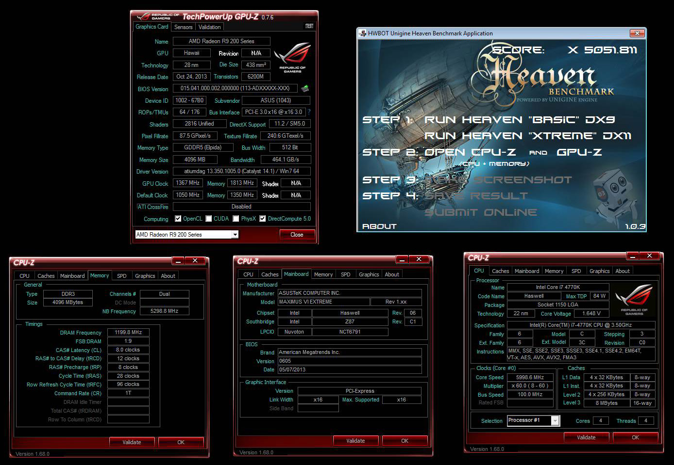Screen dimensions: 674x465
Task: Close the CPU-Z Mainboard window
Action: pyautogui.click(x=419, y=259)
